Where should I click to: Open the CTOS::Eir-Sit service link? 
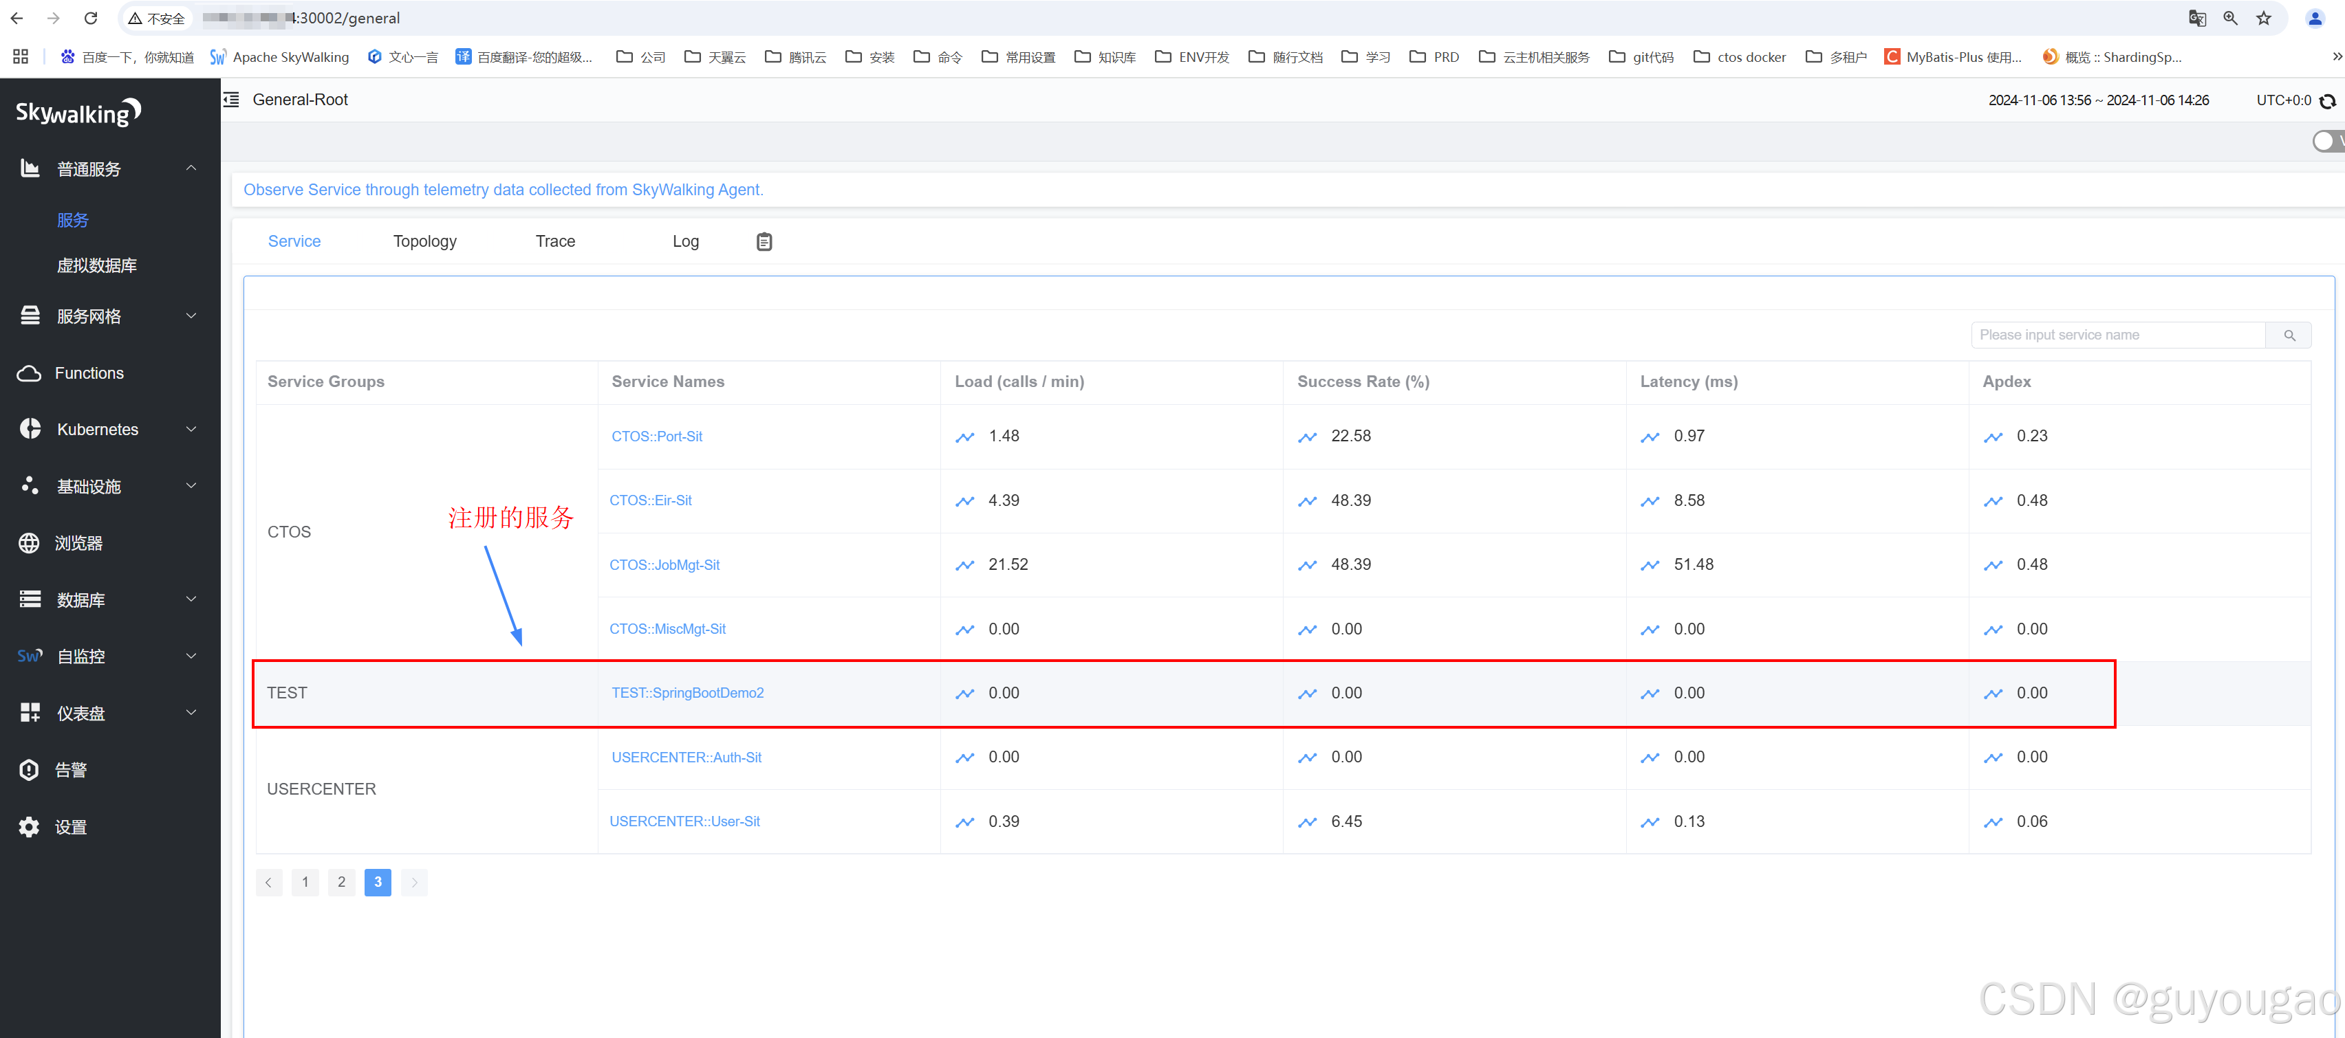[x=650, y=500]
